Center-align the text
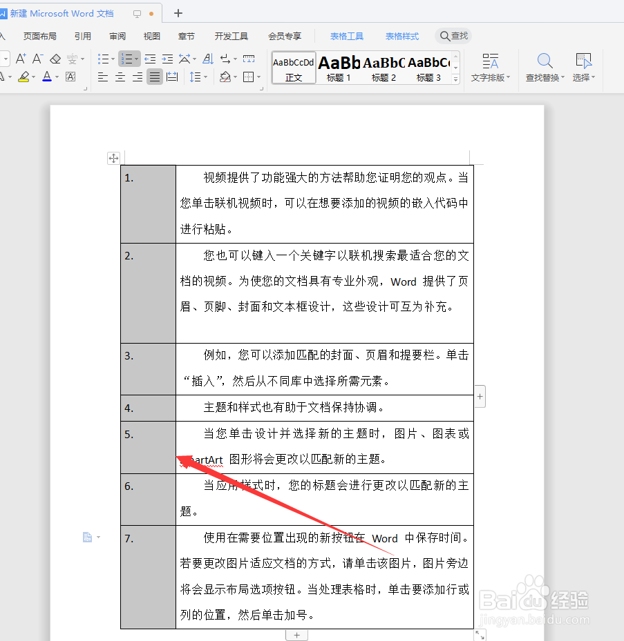The width and height of the screenshot is (624, 641). [x=120, y=77]
